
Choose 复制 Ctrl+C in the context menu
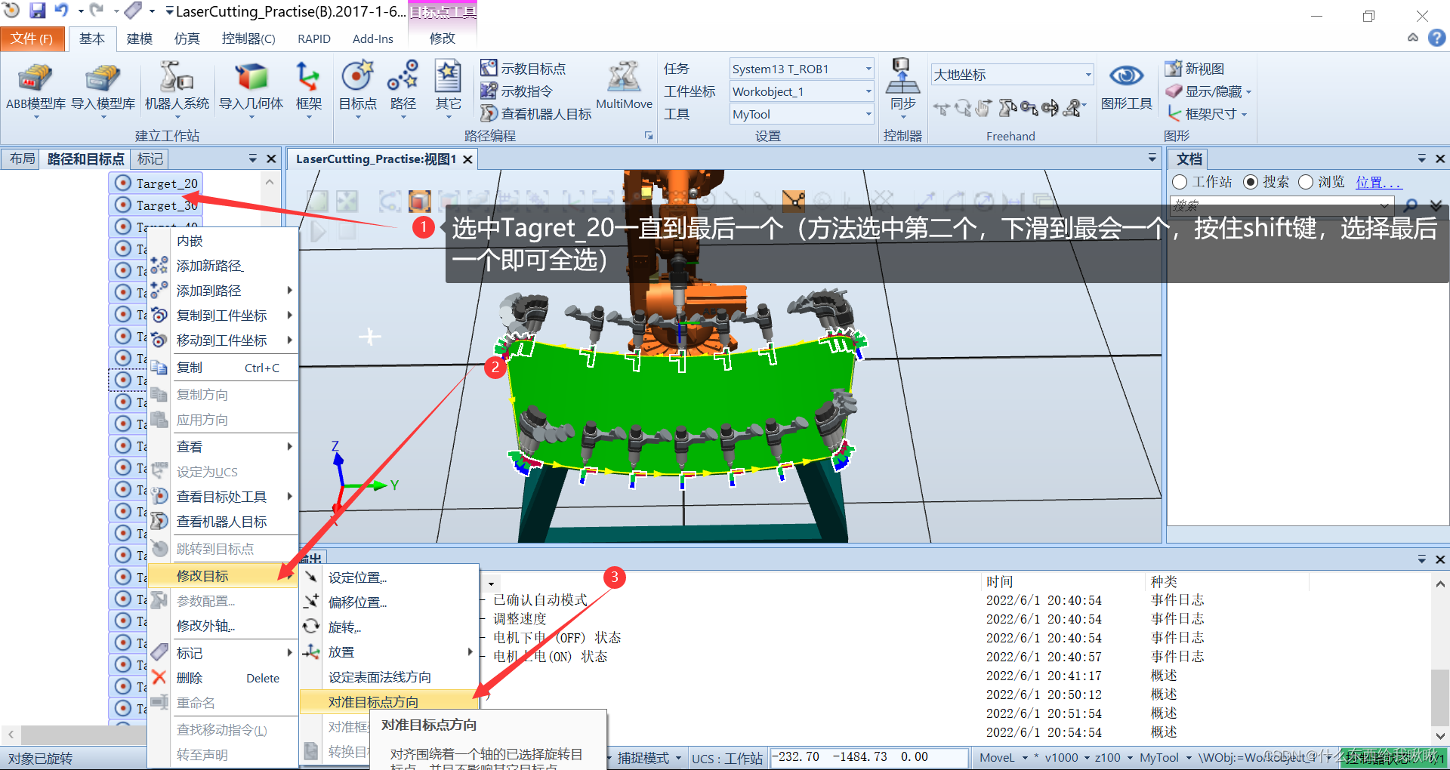[223, 368]
